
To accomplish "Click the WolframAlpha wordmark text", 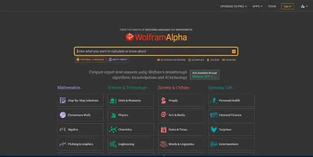I will pos(161,38).
